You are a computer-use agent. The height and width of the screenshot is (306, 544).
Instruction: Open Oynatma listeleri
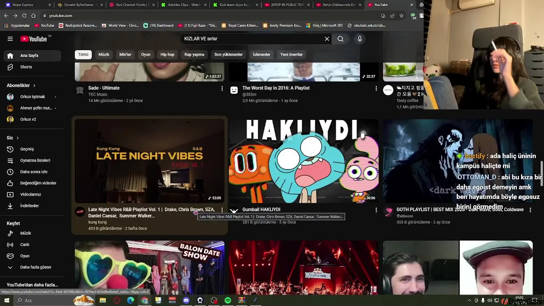click(33, 160)
